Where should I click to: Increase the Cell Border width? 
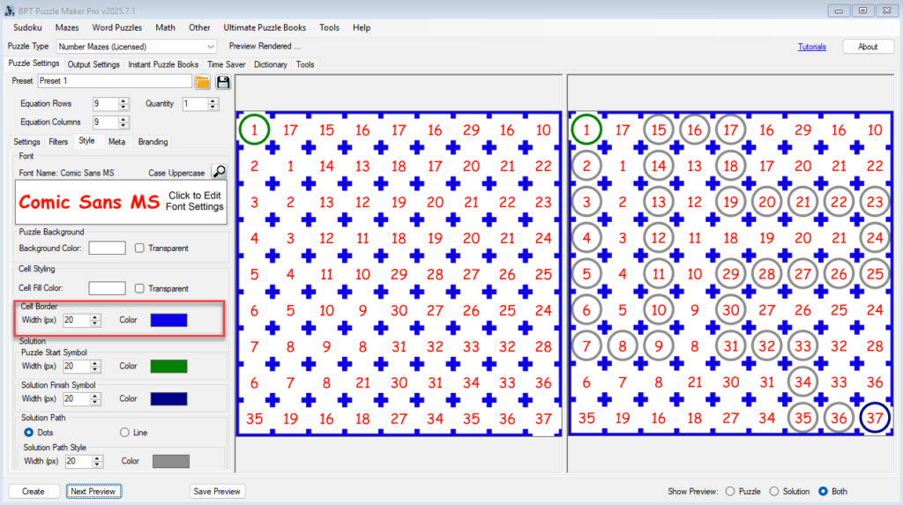(x=95, y=316)
